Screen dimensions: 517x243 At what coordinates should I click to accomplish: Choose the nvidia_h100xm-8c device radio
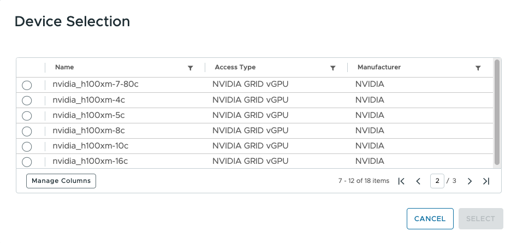pyautogui.click(x=27, y=131)
